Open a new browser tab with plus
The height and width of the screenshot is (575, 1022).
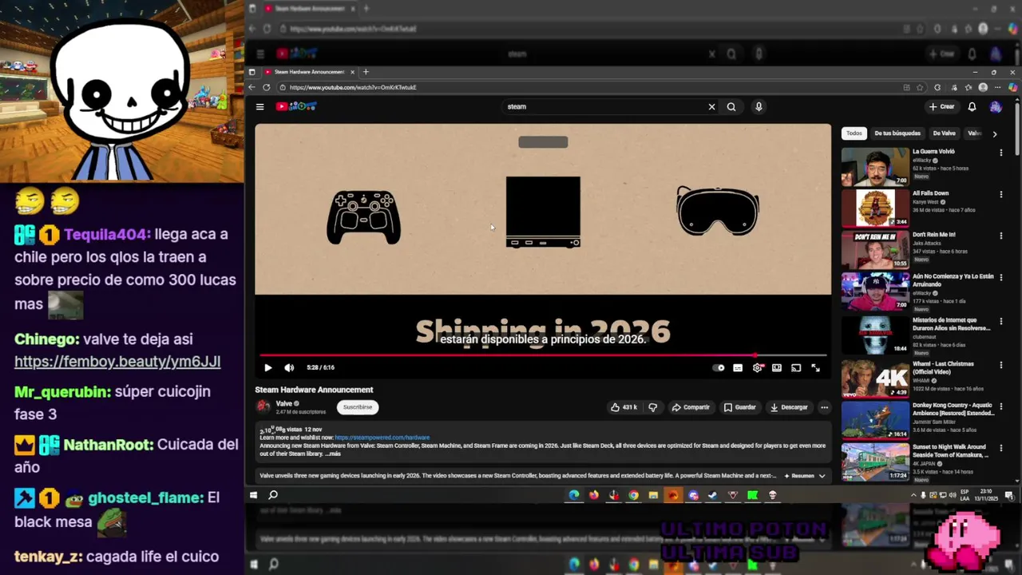(x=366, y=72)
